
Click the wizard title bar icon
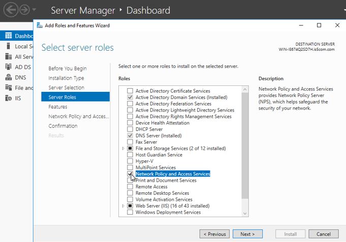tap(40, 25)
